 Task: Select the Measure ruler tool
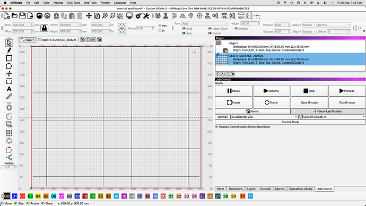point(9,96)
